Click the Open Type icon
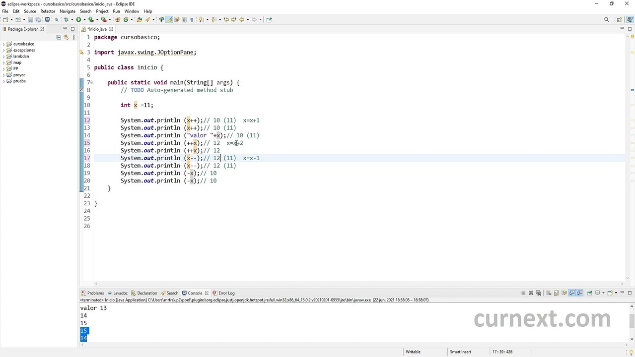The height and width of the screenshot is (357, 635). [139, 20]
